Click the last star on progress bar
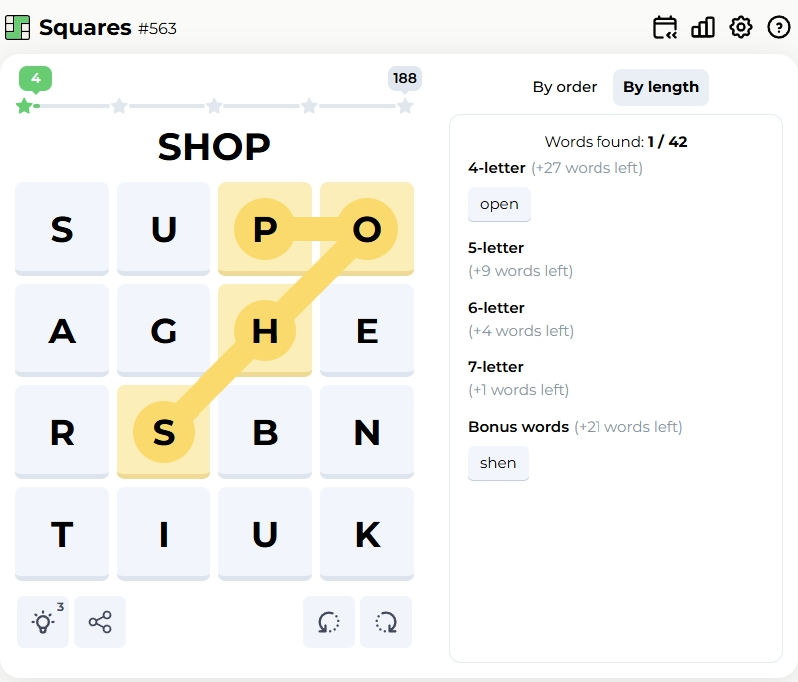 pos(405,106)
